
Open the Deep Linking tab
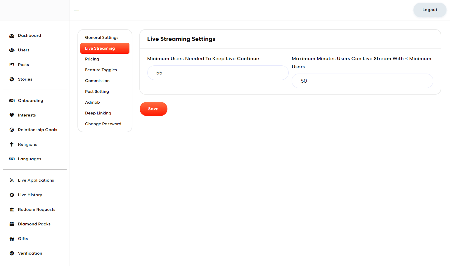[x=105, y=113]
